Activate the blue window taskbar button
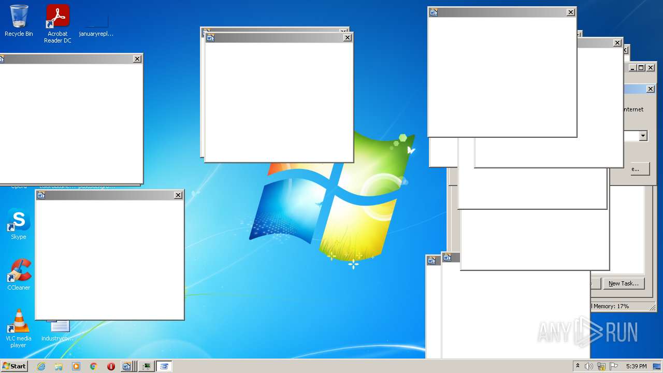Screen dimensions: 663x373 pyautogui.click(x=164, y=366)
